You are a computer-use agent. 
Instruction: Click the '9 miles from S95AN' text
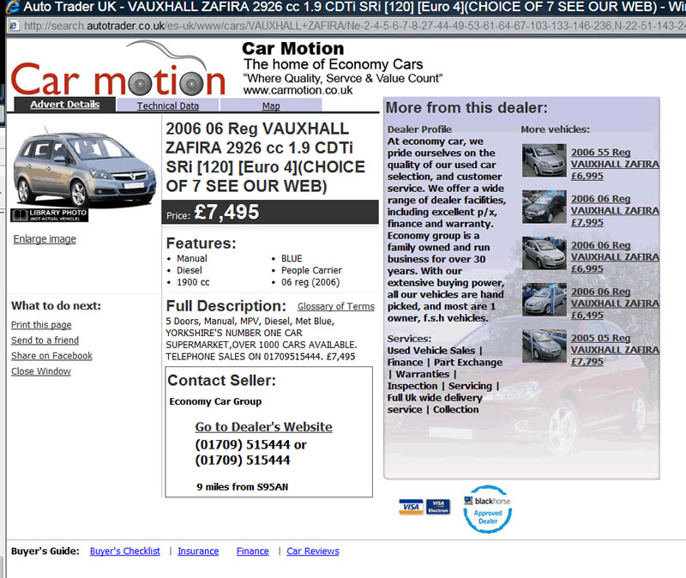(243, 486)
